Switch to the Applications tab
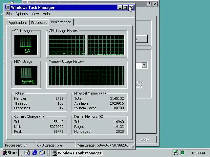This screenshot has height=157, width=210. click(x=18, y=23)
